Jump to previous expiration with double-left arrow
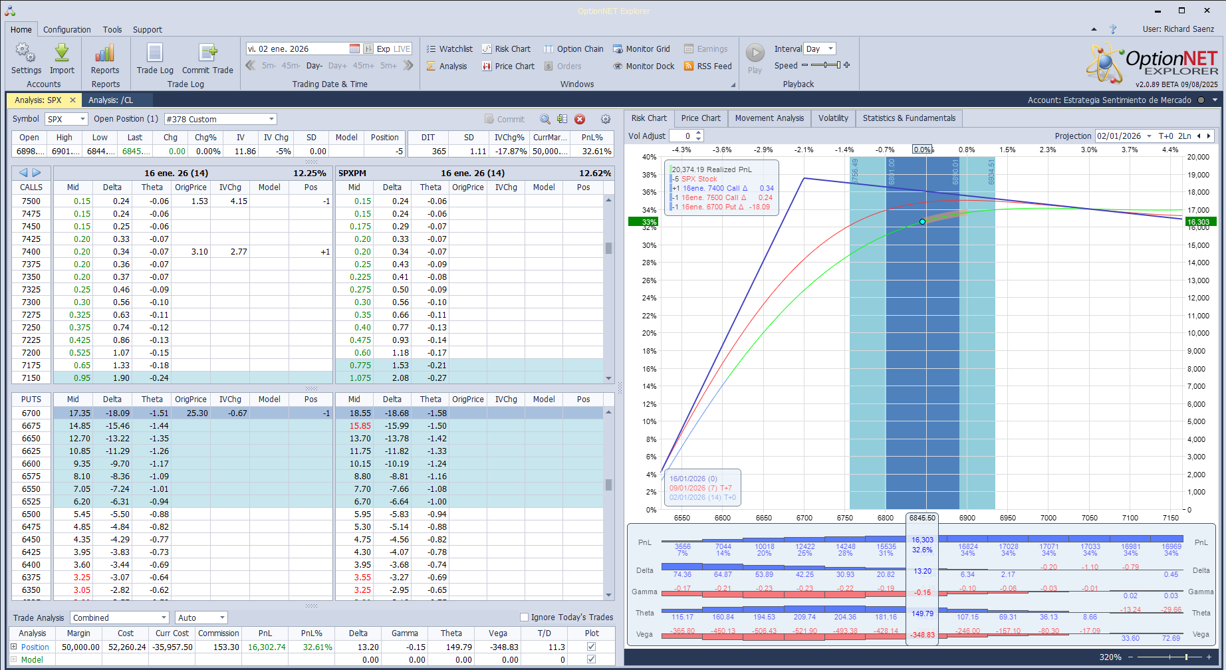1226x670 pixels. pyautogui.click(x=251, y=65)
